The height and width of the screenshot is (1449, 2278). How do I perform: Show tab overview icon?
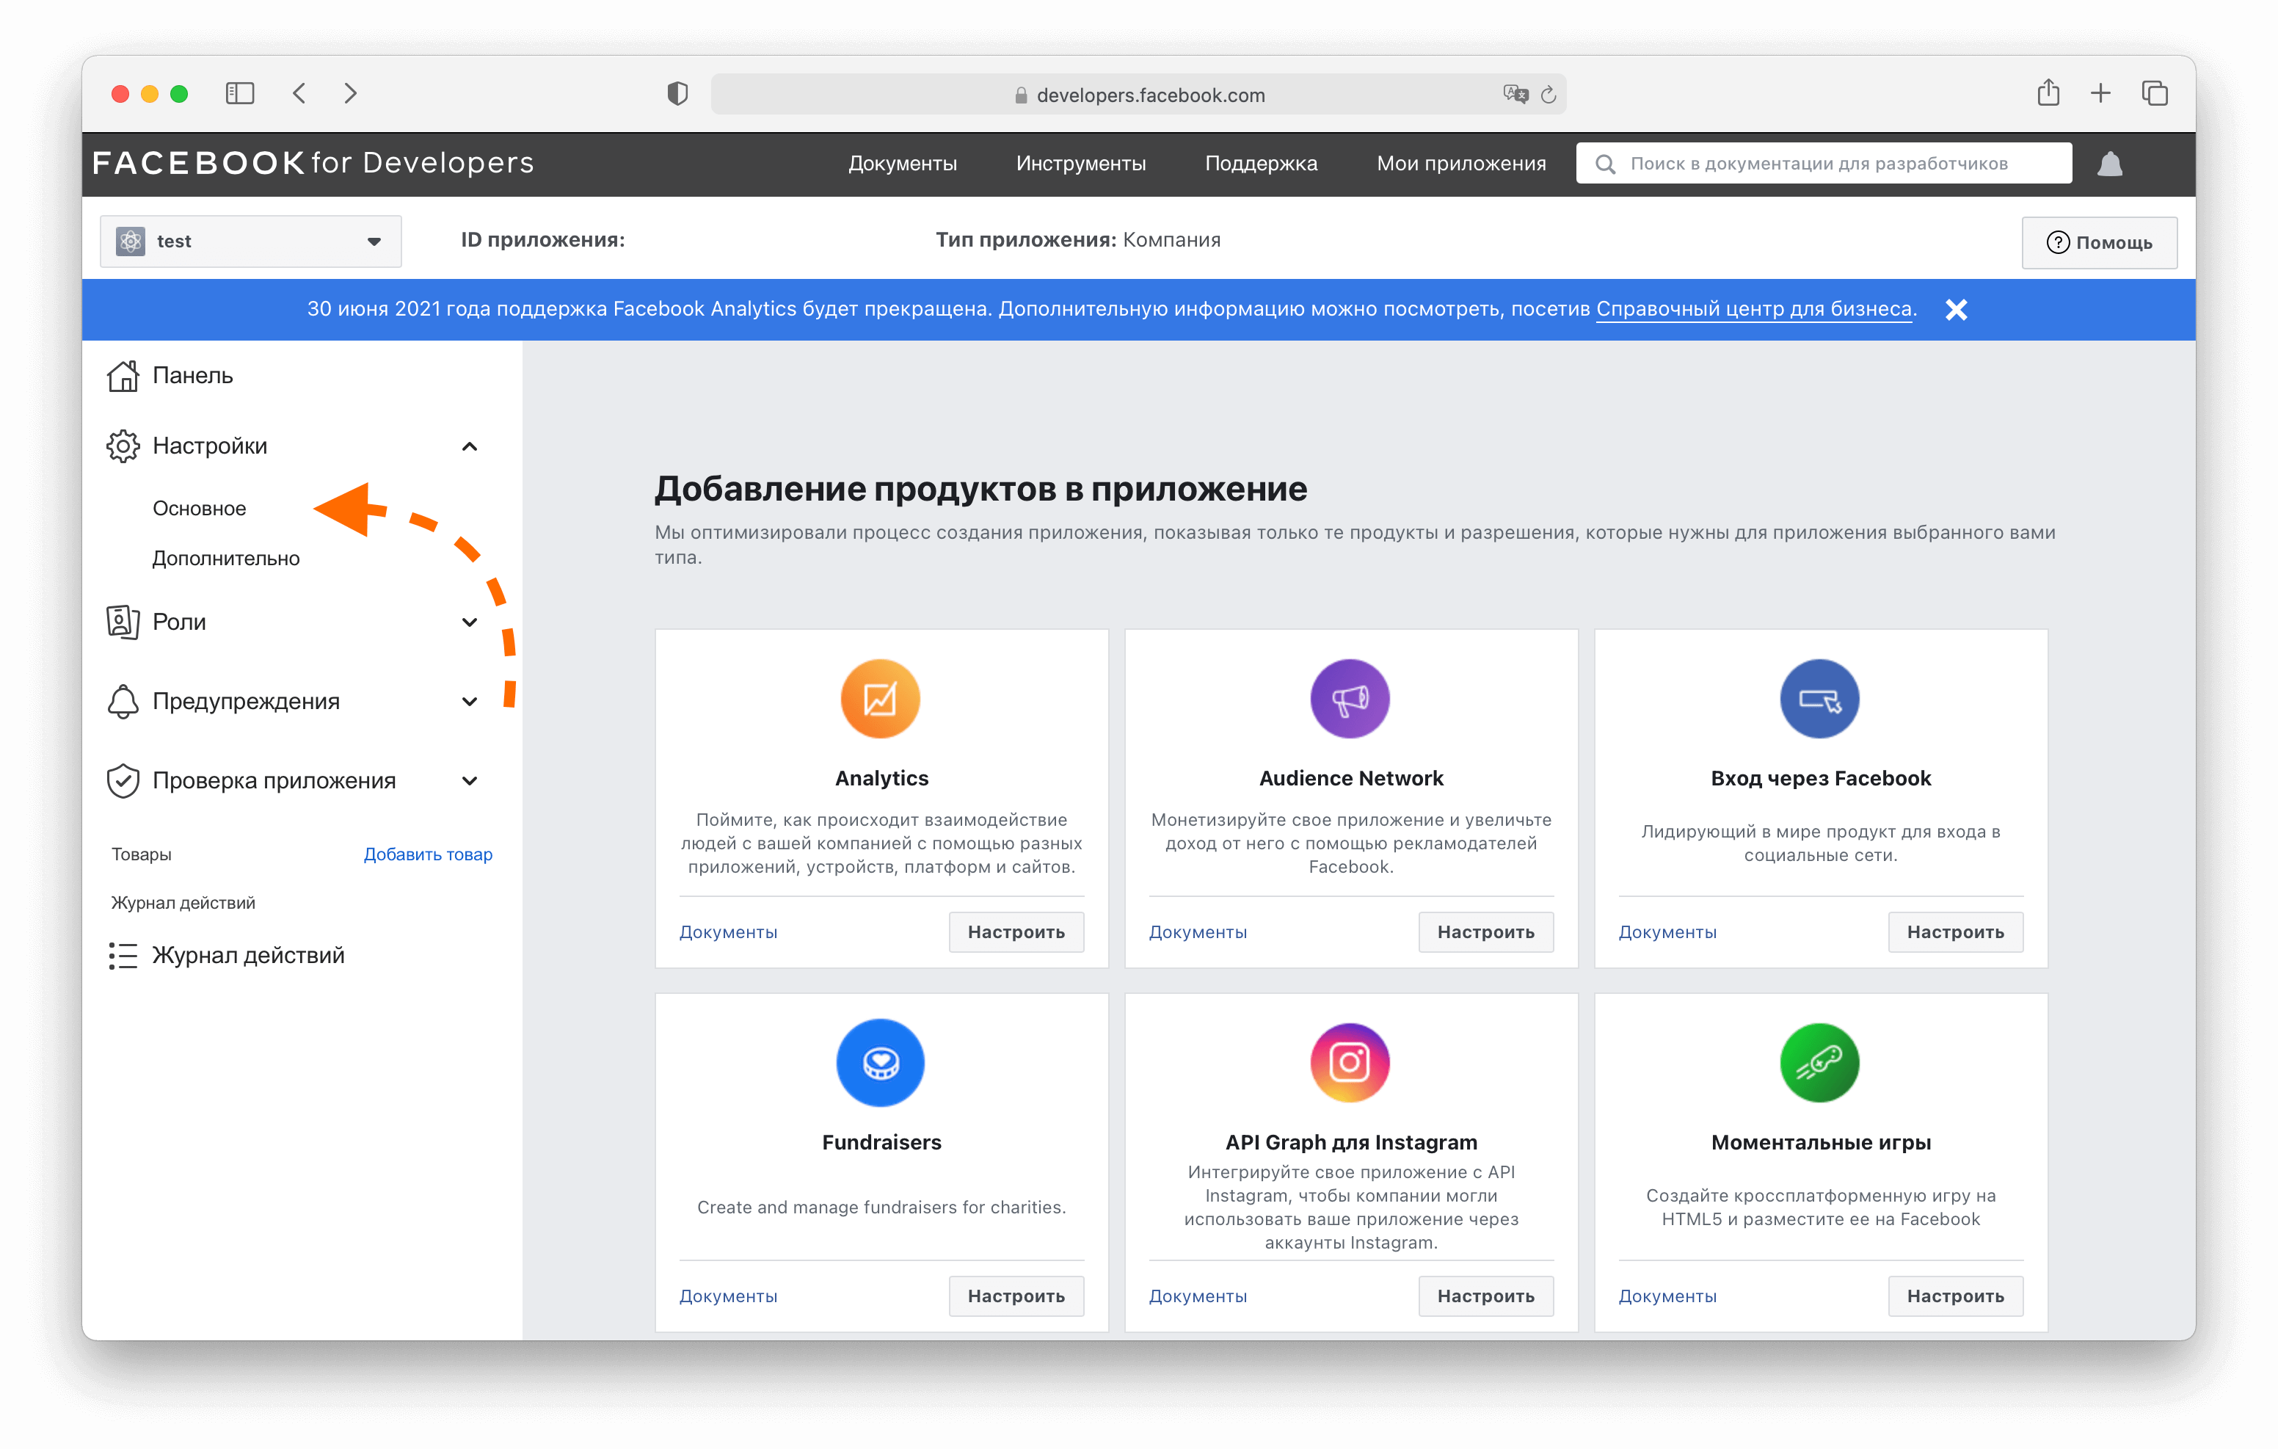click(2154, 92)
